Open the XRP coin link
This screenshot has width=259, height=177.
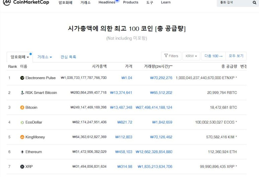click(x=29, y=167)
